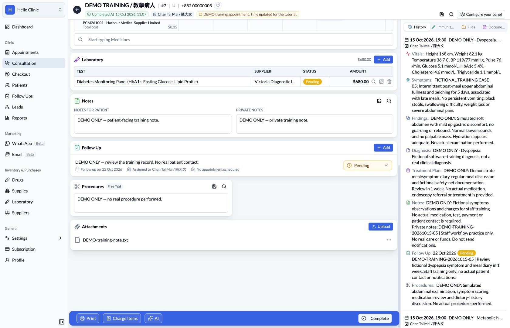510x328 pixels.
Task: Open Suppliers in the sidebar
Action: 34,213
